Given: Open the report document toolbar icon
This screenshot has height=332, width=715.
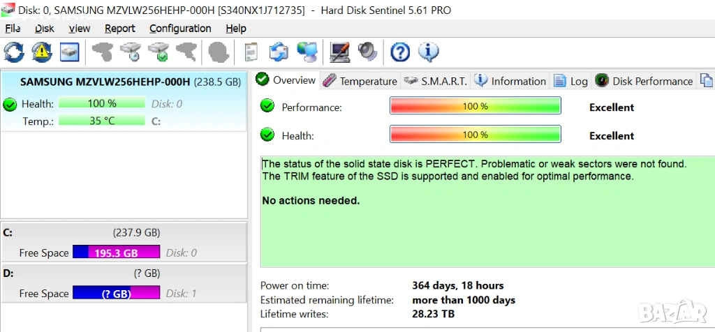Looking at the screenshot, I should tap(251, 52).
